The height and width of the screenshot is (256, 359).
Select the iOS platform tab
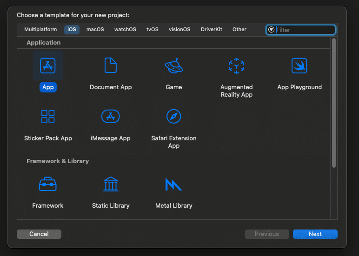coord(72,30)
